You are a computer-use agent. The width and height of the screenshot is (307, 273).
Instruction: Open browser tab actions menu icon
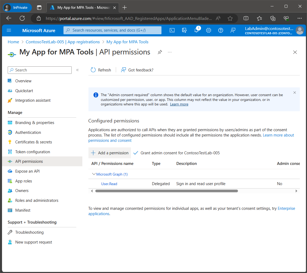click(x=39, y=8)
